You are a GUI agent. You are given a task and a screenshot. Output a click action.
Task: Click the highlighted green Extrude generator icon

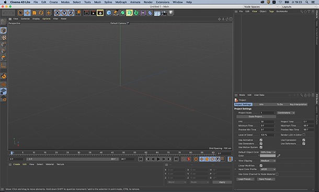coord(129,13)
